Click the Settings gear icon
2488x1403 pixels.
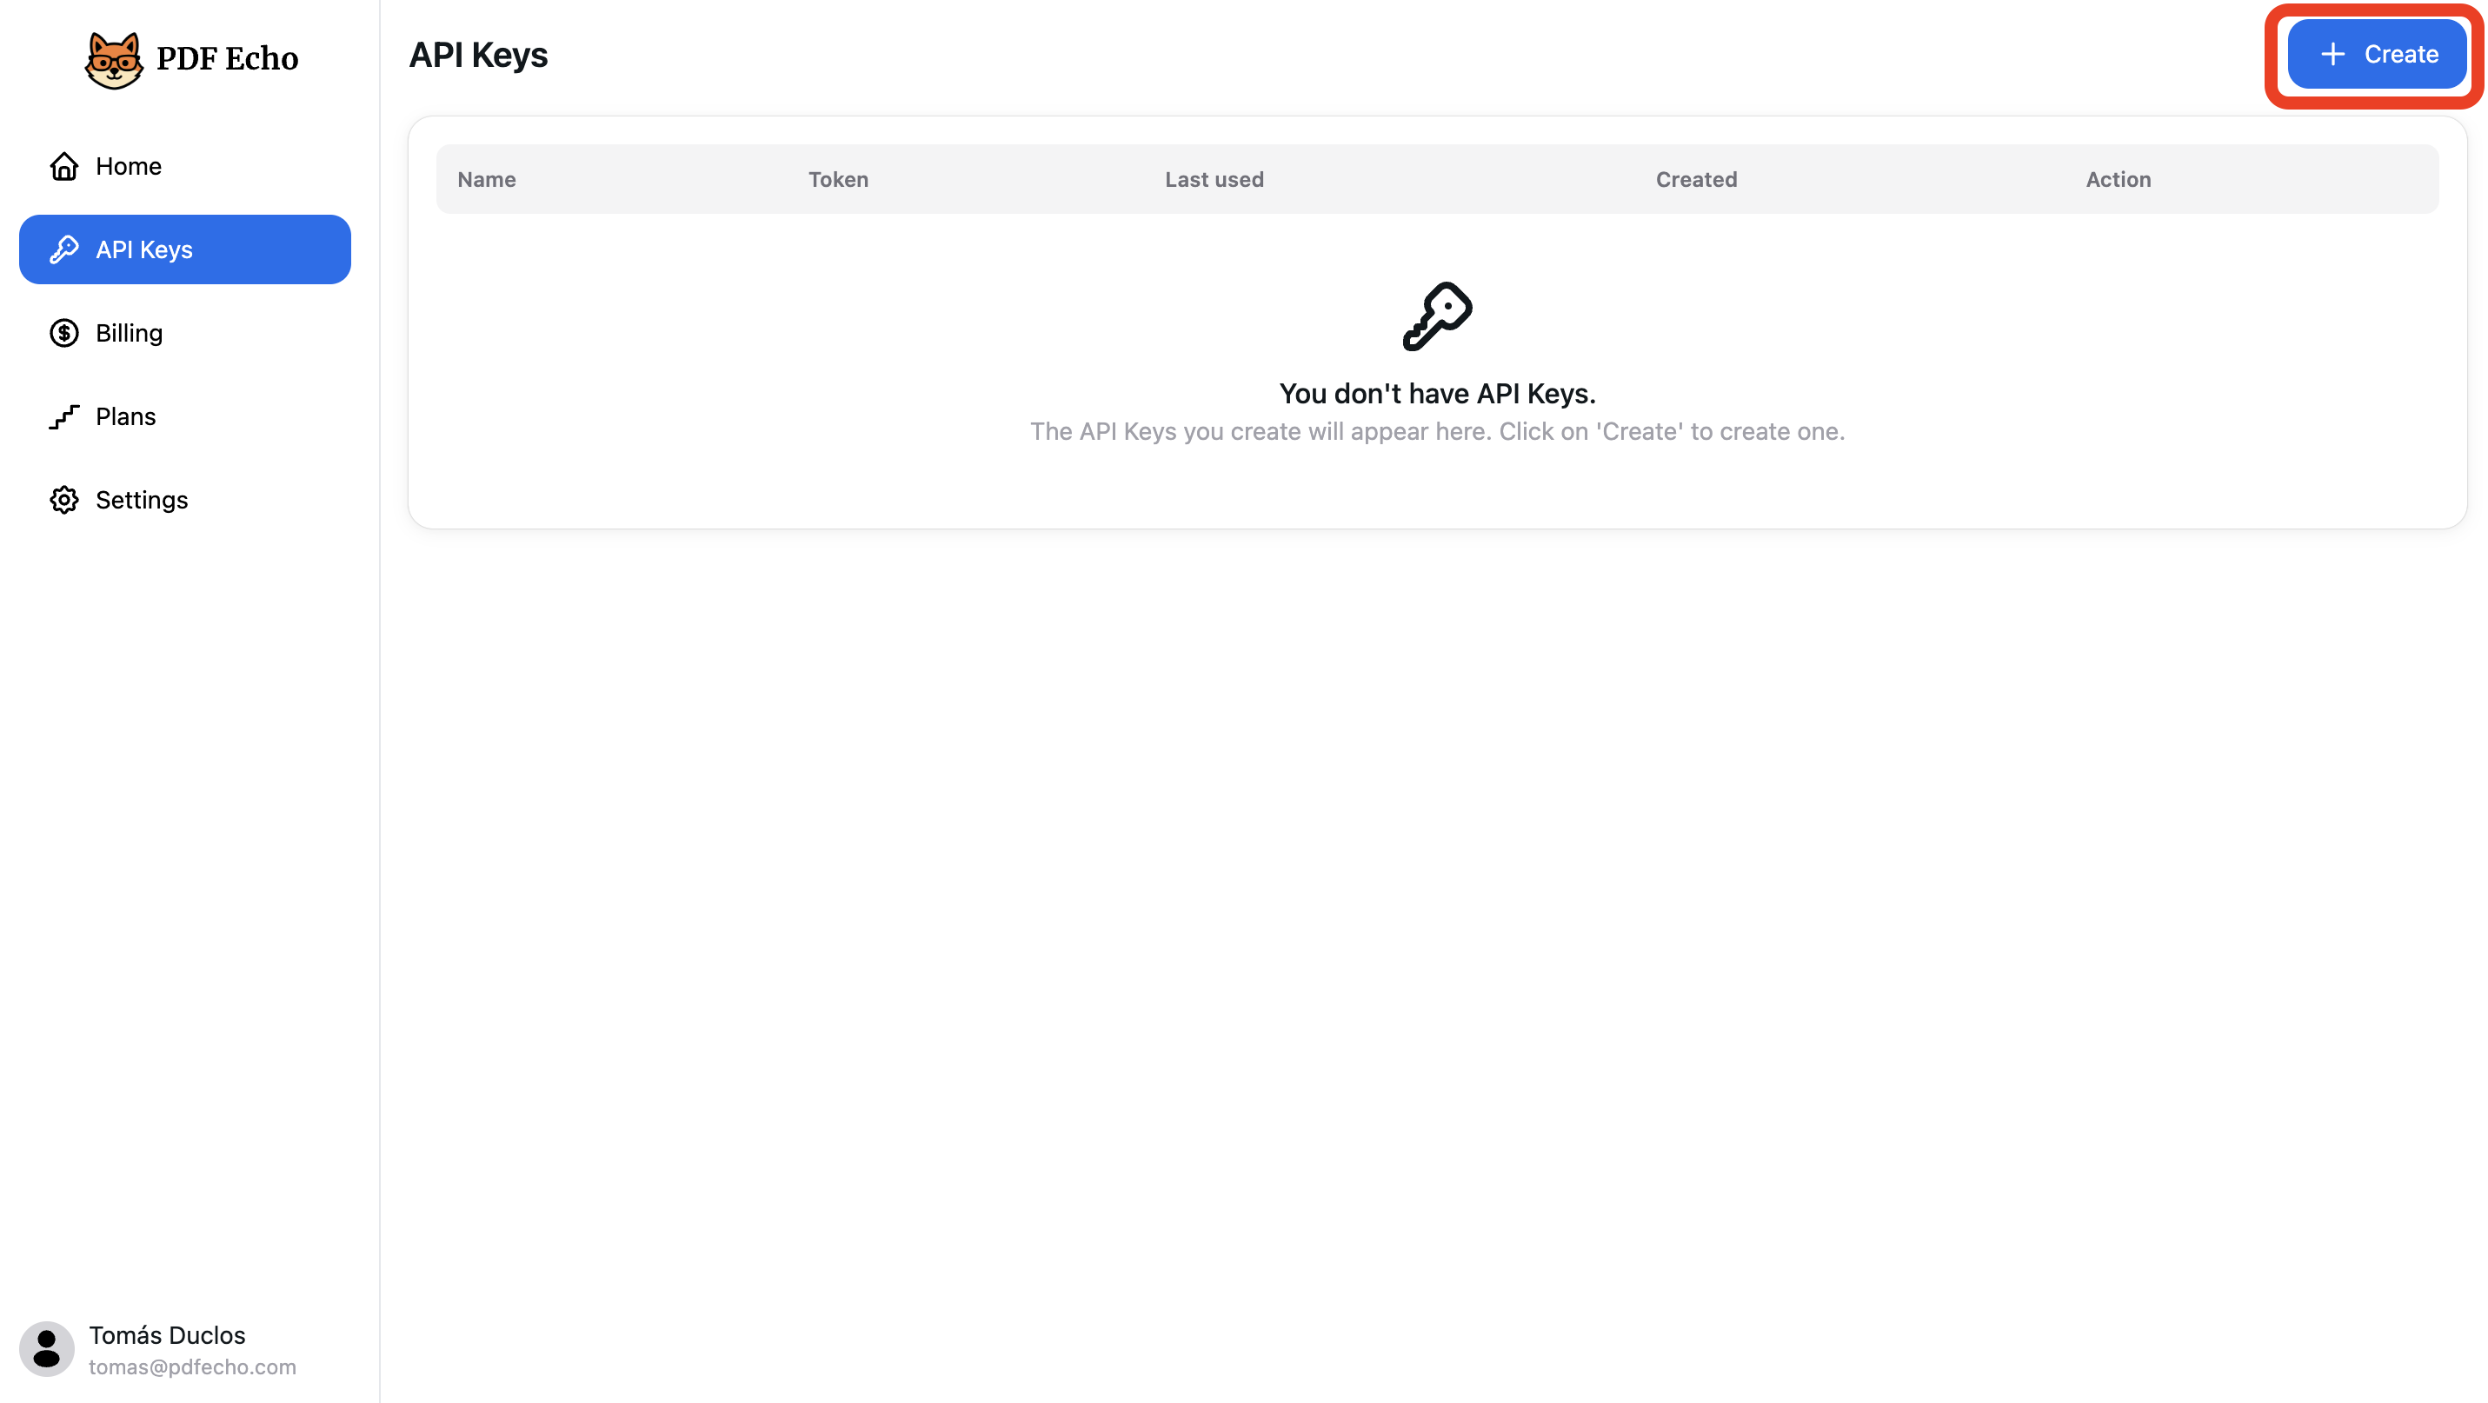tap(63, 500)
